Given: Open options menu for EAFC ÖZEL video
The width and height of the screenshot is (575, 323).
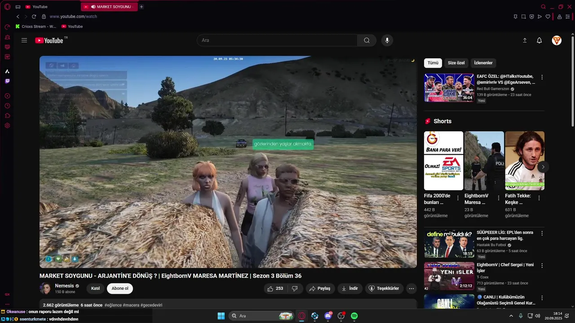Looking at the screenshot, I should tap(542, 77).
